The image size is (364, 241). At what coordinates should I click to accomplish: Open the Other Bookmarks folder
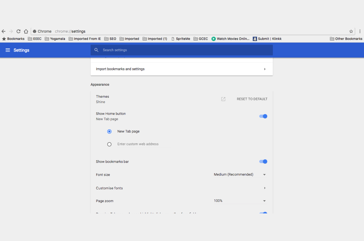point(346,39)
